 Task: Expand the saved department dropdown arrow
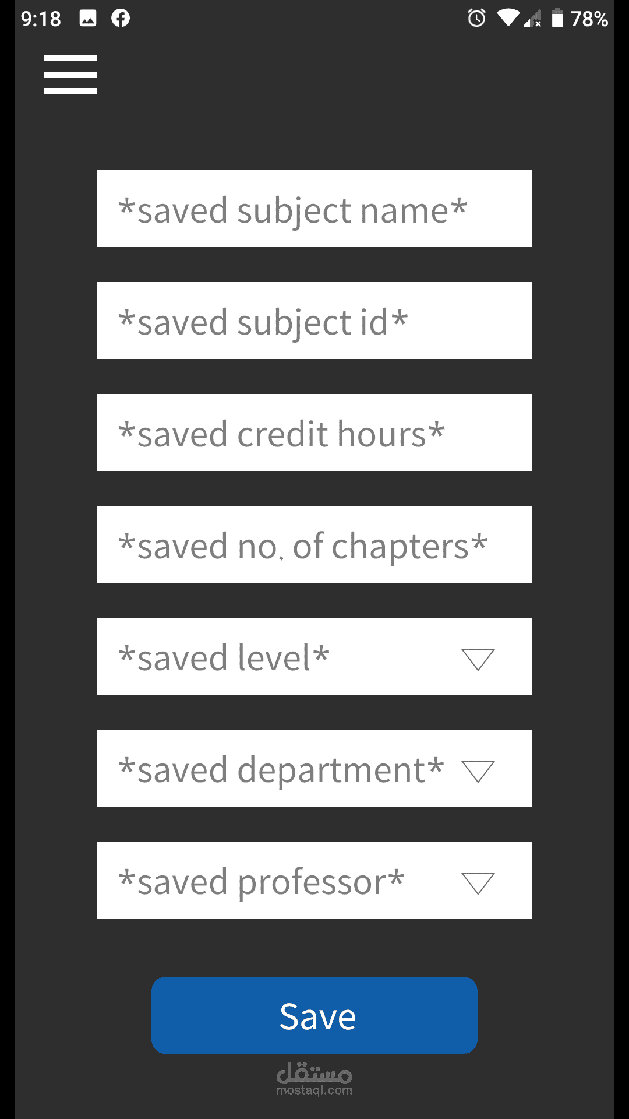pos(478,771)
